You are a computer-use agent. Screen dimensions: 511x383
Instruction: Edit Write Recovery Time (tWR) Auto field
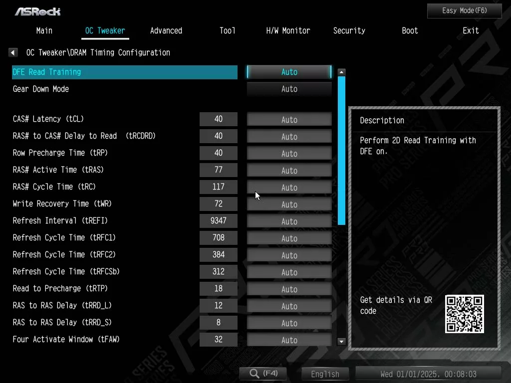289,204
